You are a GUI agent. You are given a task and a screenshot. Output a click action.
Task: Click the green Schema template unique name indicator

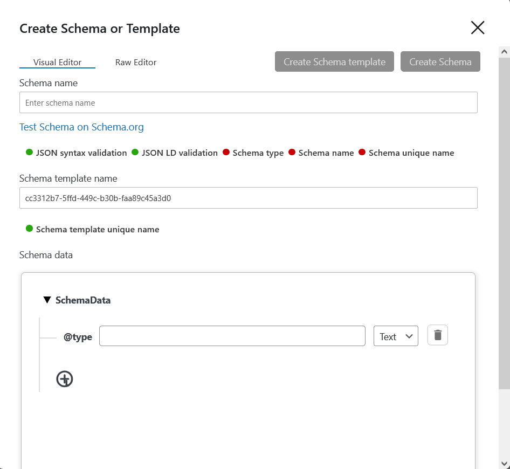pos(29,229)
